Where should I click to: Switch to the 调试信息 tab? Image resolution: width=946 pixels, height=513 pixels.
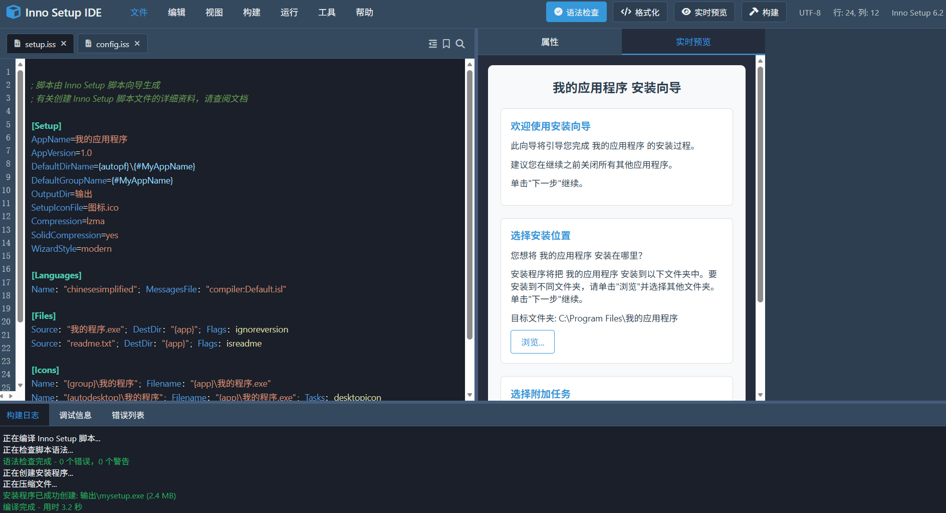[75, 415]
